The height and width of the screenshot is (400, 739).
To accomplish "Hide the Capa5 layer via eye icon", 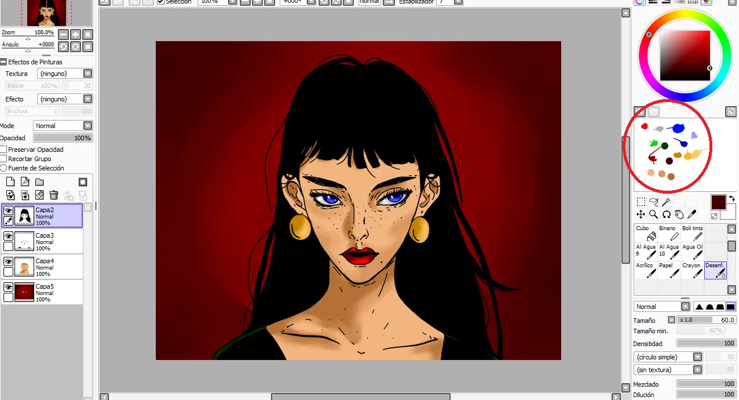I will coord(9,288).
